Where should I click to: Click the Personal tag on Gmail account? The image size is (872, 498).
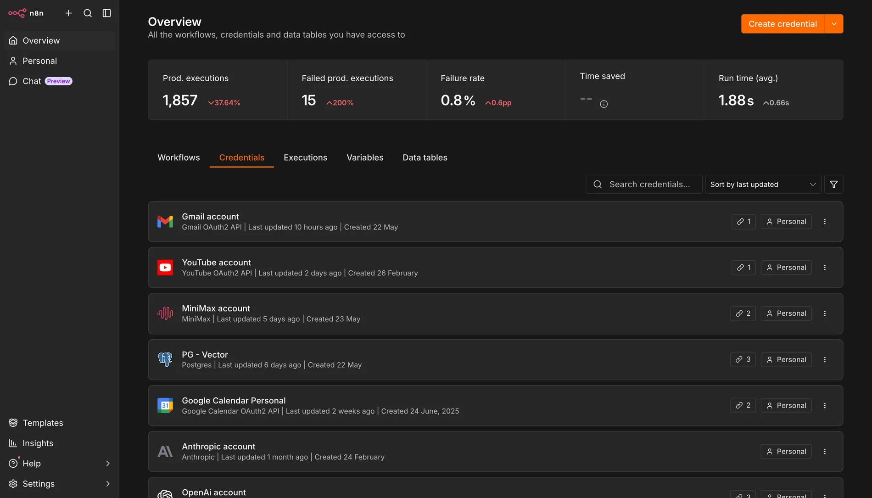[786, 222]
